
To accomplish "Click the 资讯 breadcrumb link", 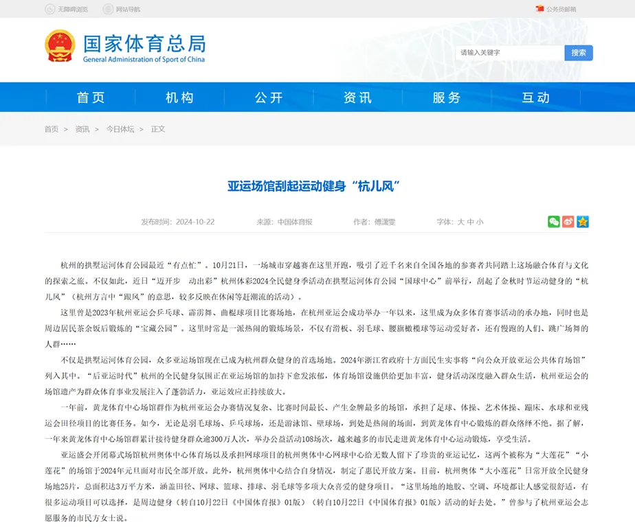I will click(x=82, y=129).
